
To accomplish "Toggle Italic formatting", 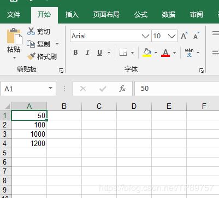I will (x=87, y=53).
